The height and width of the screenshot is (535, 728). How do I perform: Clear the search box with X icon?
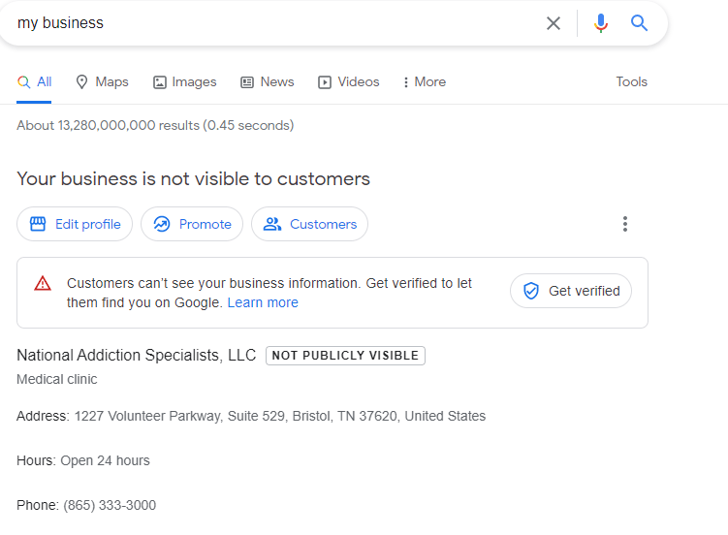tap(554, 23)
